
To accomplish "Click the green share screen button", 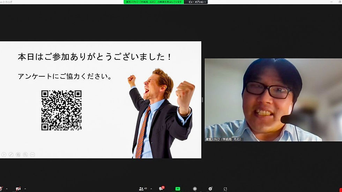I will pos(178,189).
